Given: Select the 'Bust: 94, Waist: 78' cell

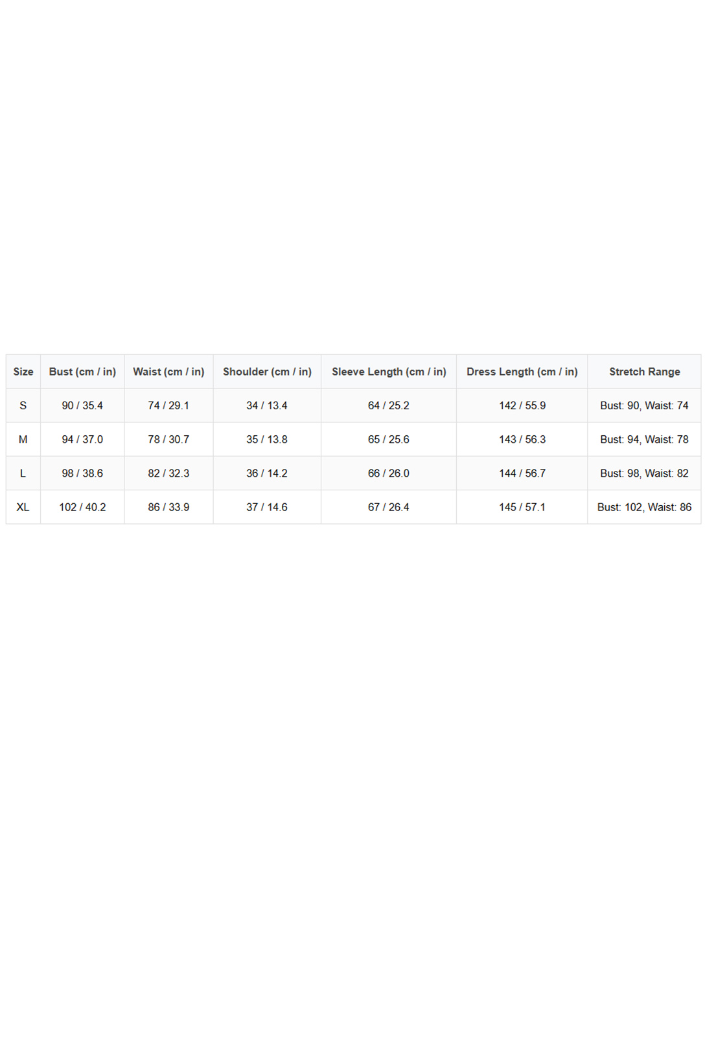Looking at the screenshot, I should tap(644, 440).
